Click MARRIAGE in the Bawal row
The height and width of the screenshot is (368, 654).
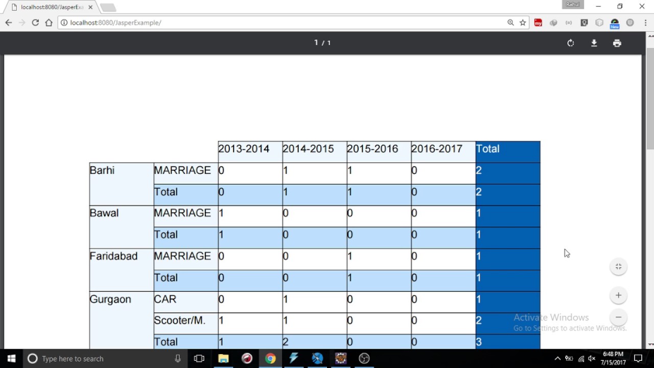[185, 216]
